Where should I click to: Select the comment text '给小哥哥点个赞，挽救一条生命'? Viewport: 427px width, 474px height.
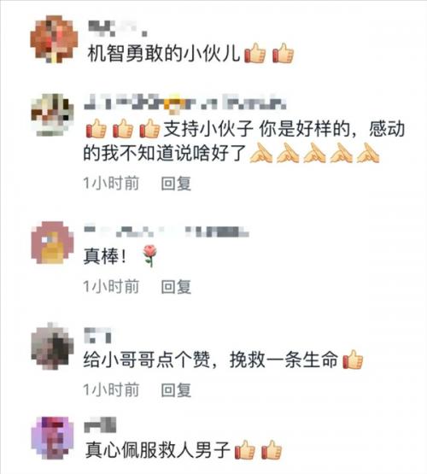[211, 360]
